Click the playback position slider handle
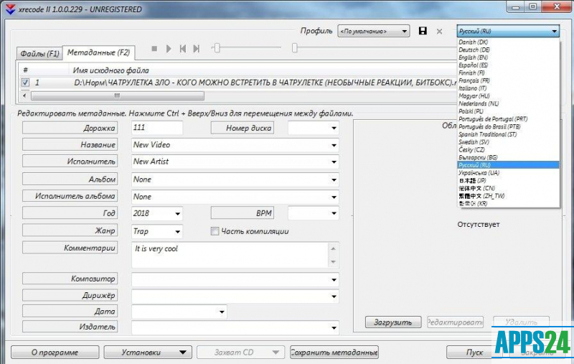Image resolution: width=574 pixels, height=364 pixels. [x=294, y=47]
